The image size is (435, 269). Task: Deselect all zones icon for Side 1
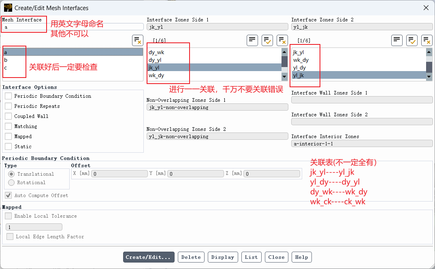[x=282, y=40]
